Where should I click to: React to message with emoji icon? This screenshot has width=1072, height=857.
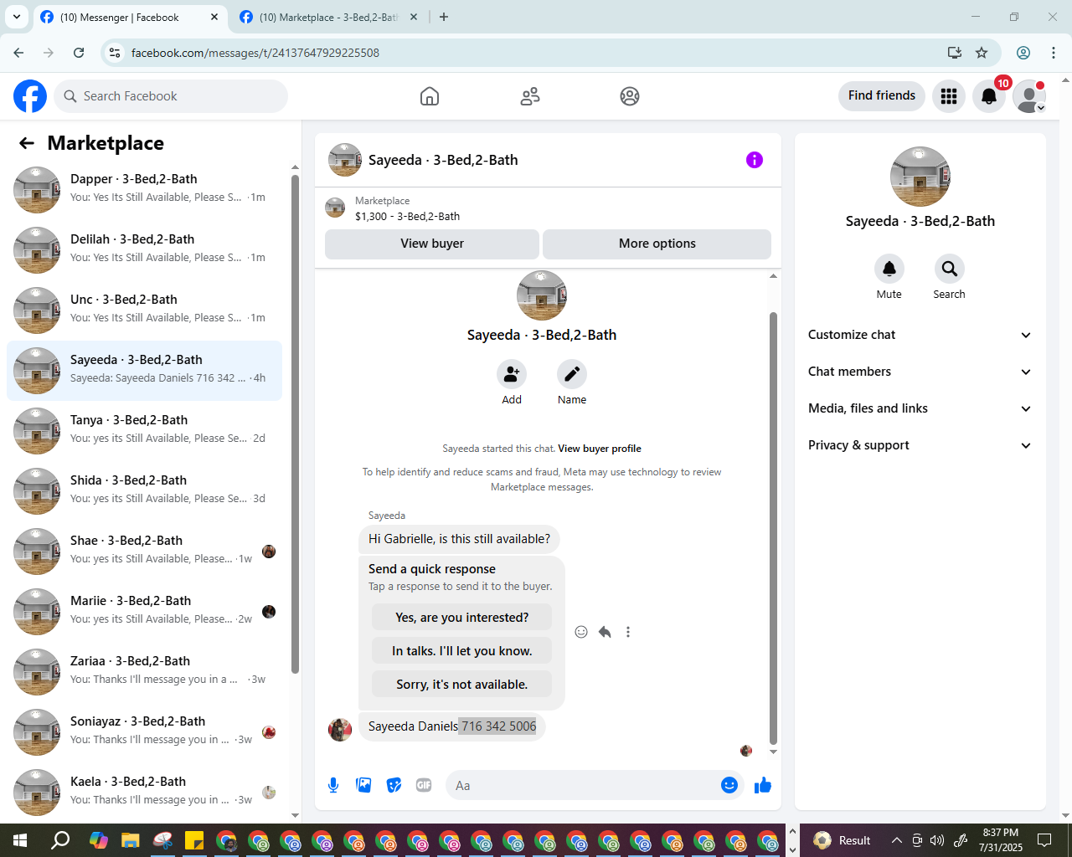581,632
